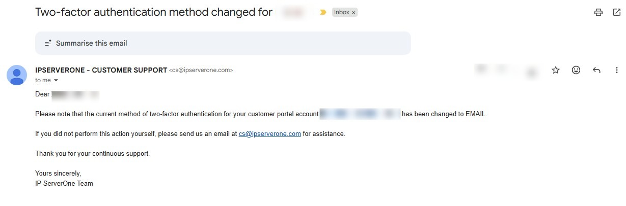The width and height of the screenshot is (626, 206).
Task: Click the blurred account name in the body
Action: 360,114
